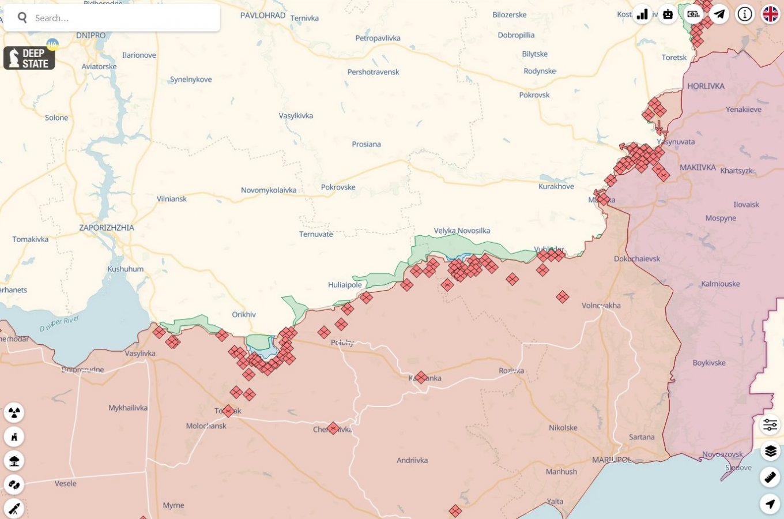Open the filter settings sliders panel

770,426
